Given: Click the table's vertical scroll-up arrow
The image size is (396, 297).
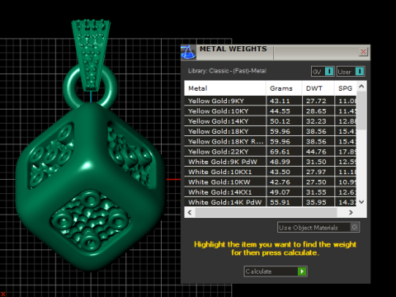Looking at the screenshot, I should (x=361, y=87).
